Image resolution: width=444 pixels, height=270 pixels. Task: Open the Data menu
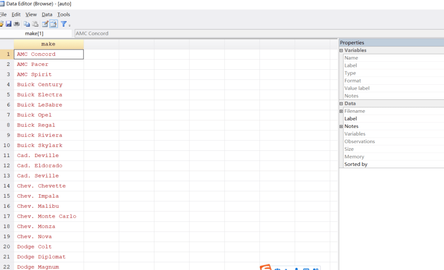47,14
